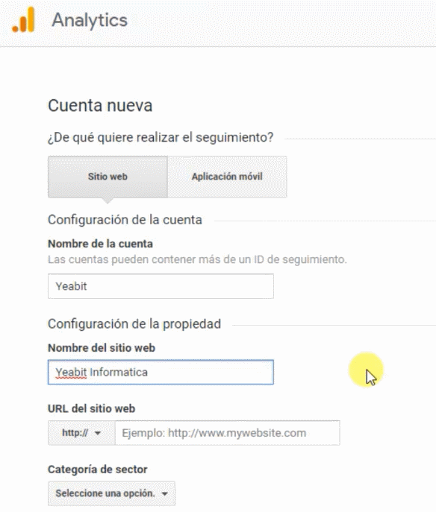Open the Seleccione una opción dropdown

(x=111, y=493)
